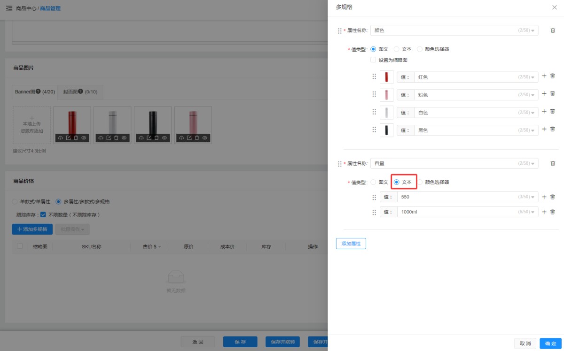564x351 pixels.
Task: Enable the 设置为缩略图 checkbox
Action: coord(373,60)
